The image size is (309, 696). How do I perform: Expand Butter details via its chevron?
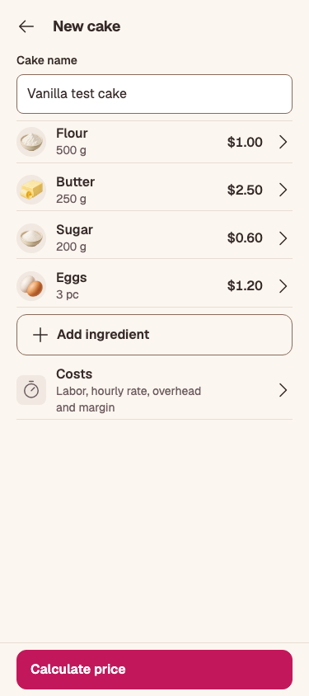283,190
